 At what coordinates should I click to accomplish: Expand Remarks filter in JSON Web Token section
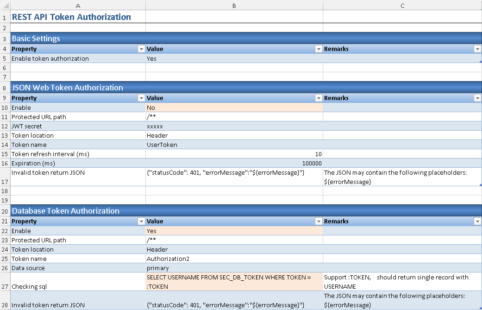coord(477,98)
